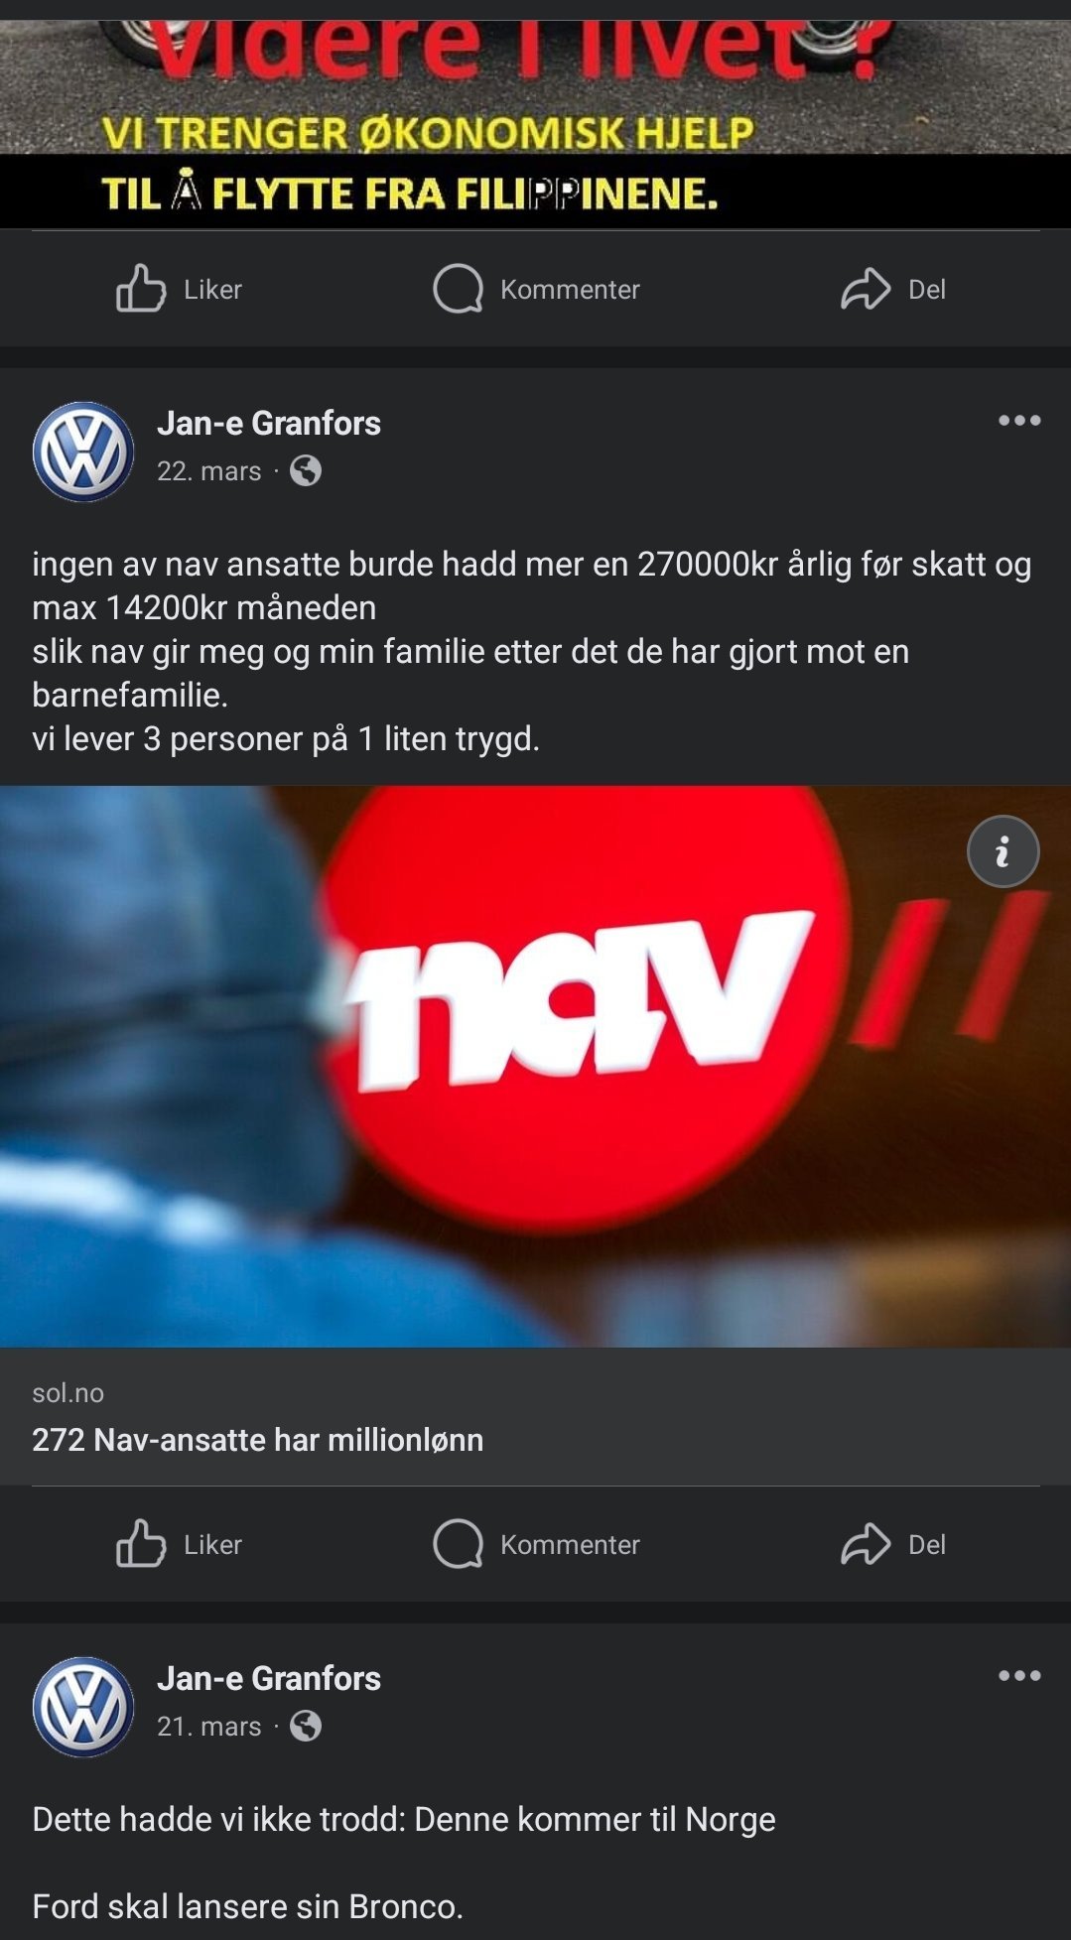1071x1940 pixels.
Task: Open Jan-e Granfors profile from 21. mars post
Action: tap(269, 1678)
